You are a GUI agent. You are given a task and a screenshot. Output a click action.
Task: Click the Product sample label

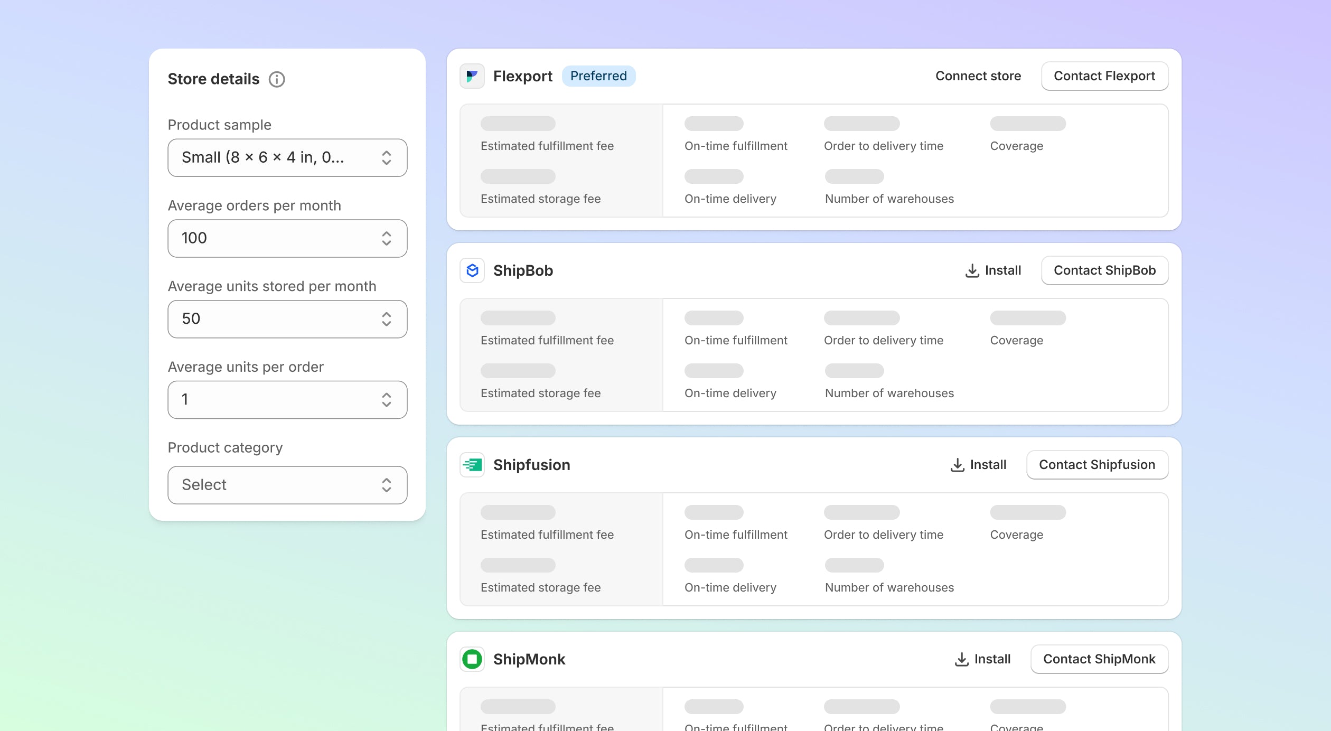[219, 125]
